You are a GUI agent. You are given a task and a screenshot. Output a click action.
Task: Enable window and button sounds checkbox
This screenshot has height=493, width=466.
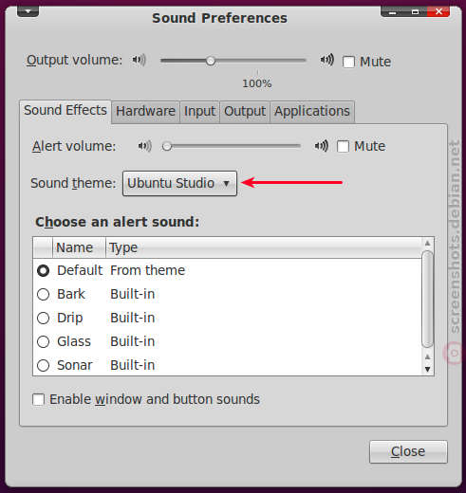click(38, 399)
